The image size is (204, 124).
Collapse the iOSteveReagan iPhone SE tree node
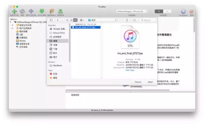pos(11,22)
